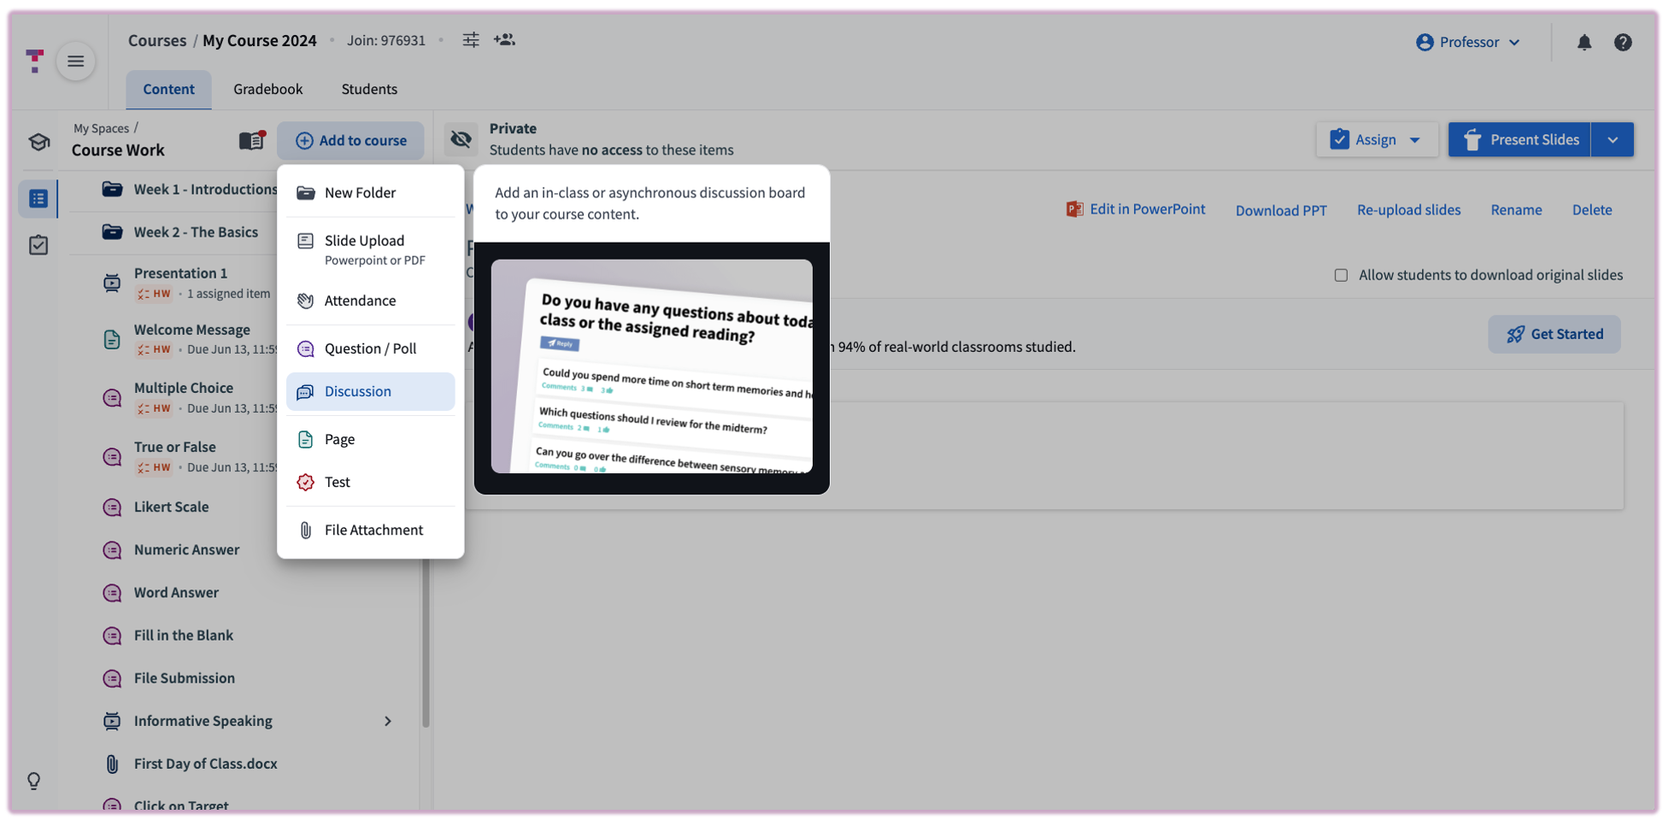1663x820 pixels.
Task: Click the Download PPT link
Action: [1280, 210]
